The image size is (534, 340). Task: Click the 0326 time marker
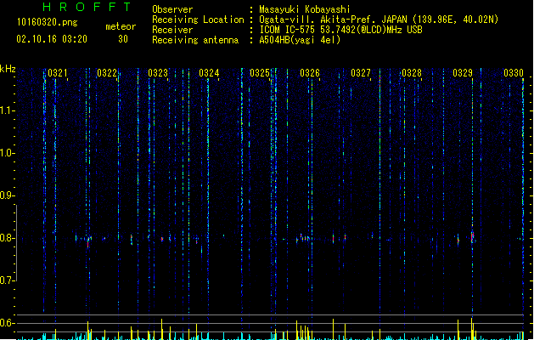point(310,73)
